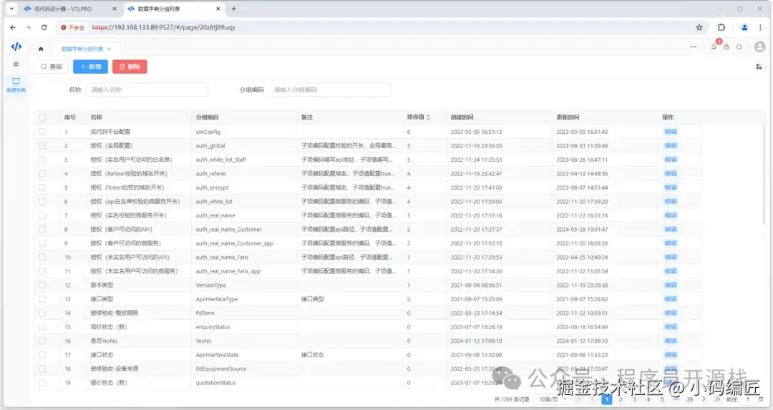The image size is (773, 410).
Task: Switch to 低代码设计器 - VTJ.PRO browser tab
Action: [x=70, y=9]
